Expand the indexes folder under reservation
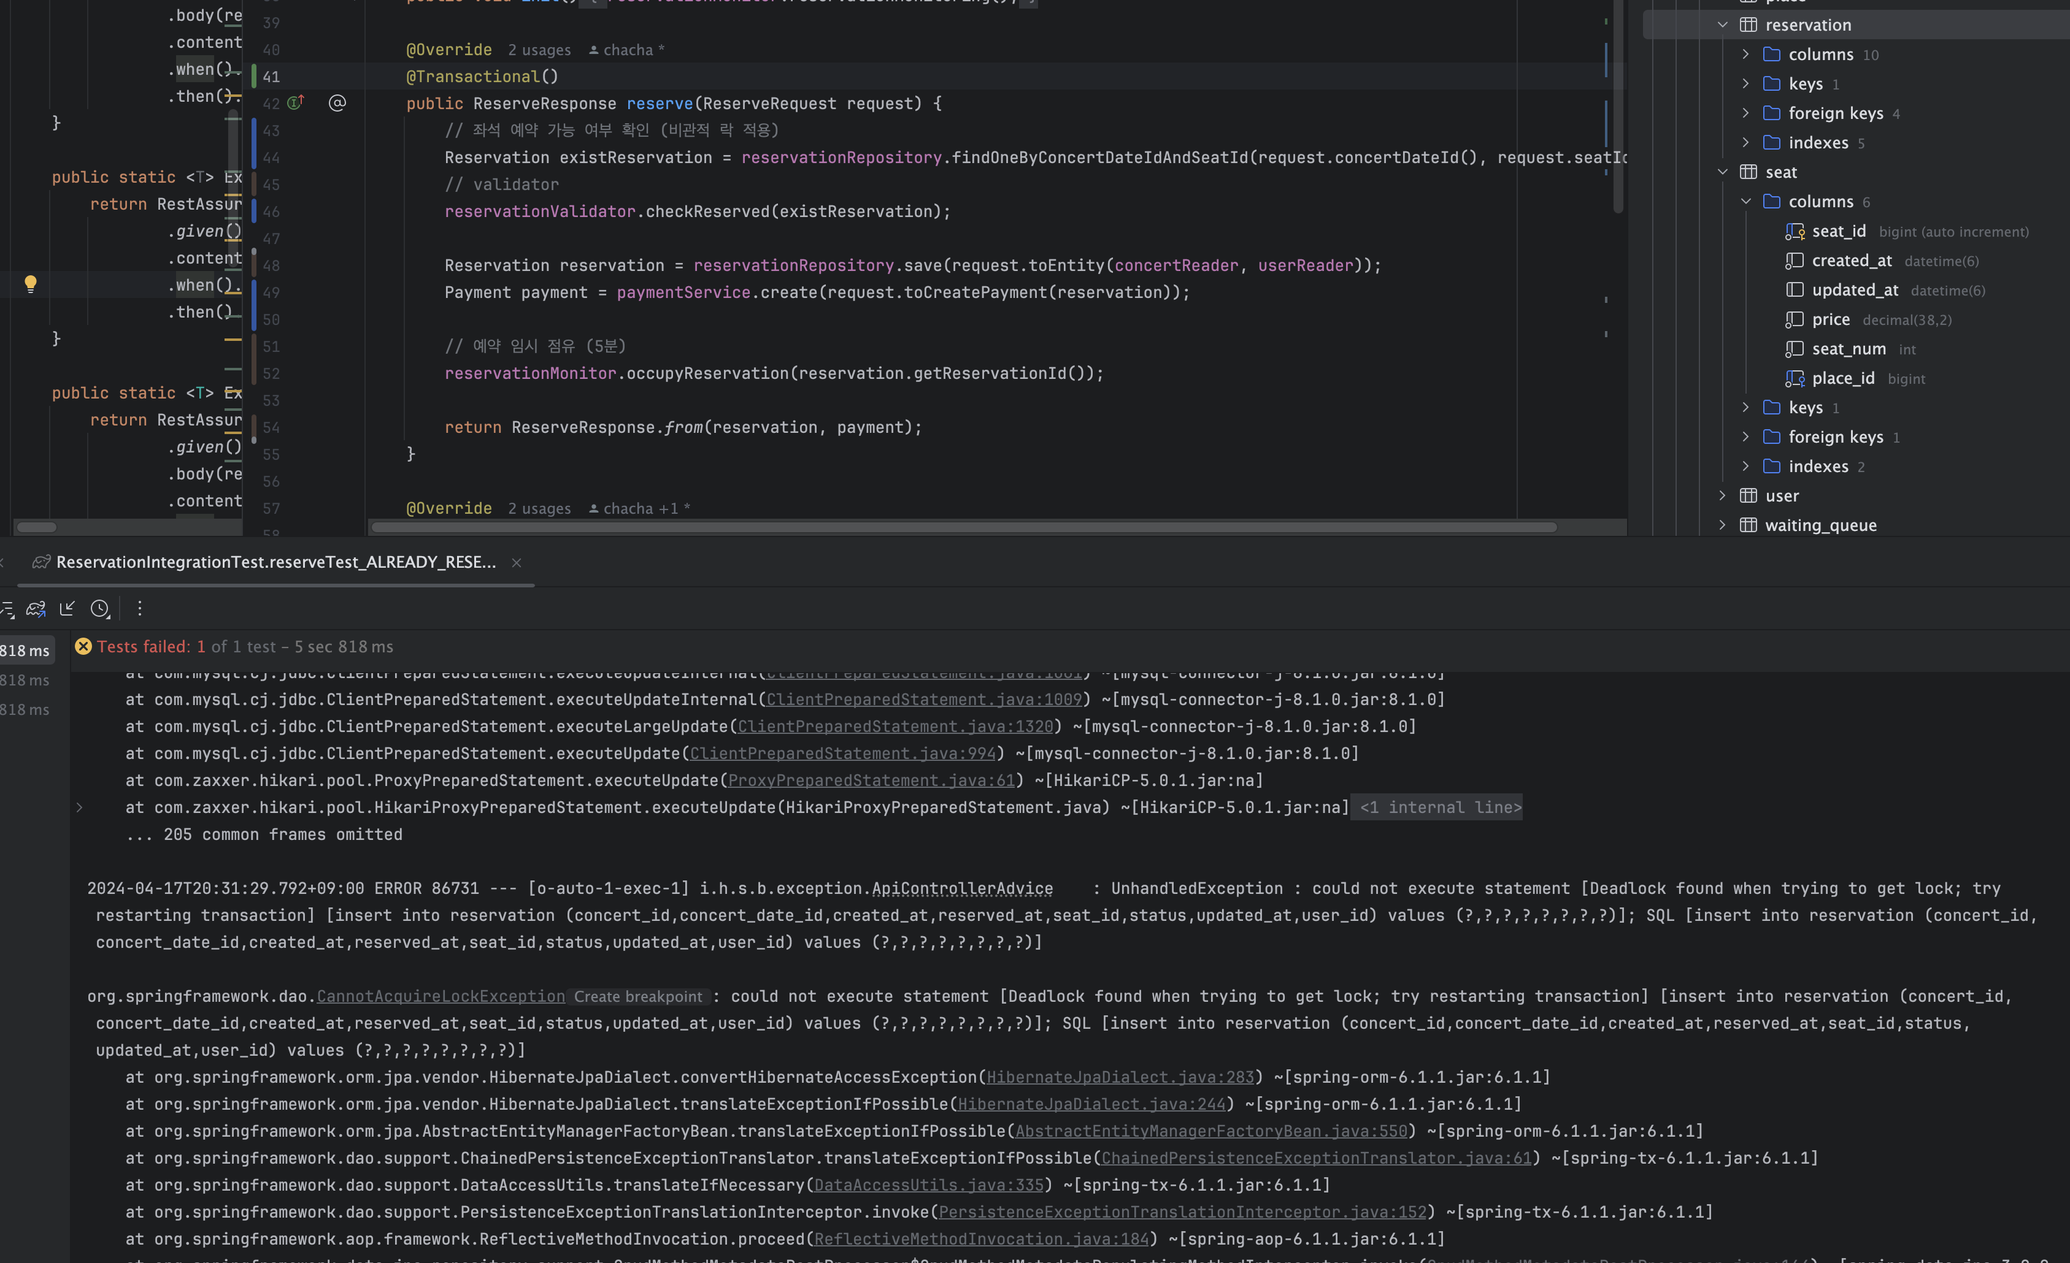Screen dimensions: 2070x1263 [1745, 142]
